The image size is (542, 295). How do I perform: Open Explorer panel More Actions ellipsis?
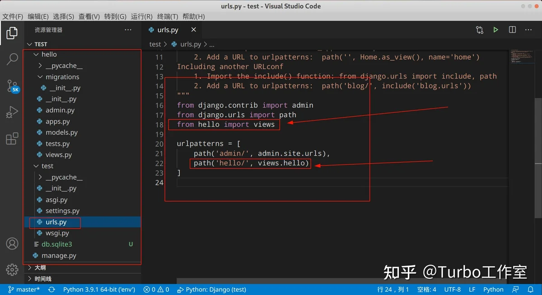128,30
